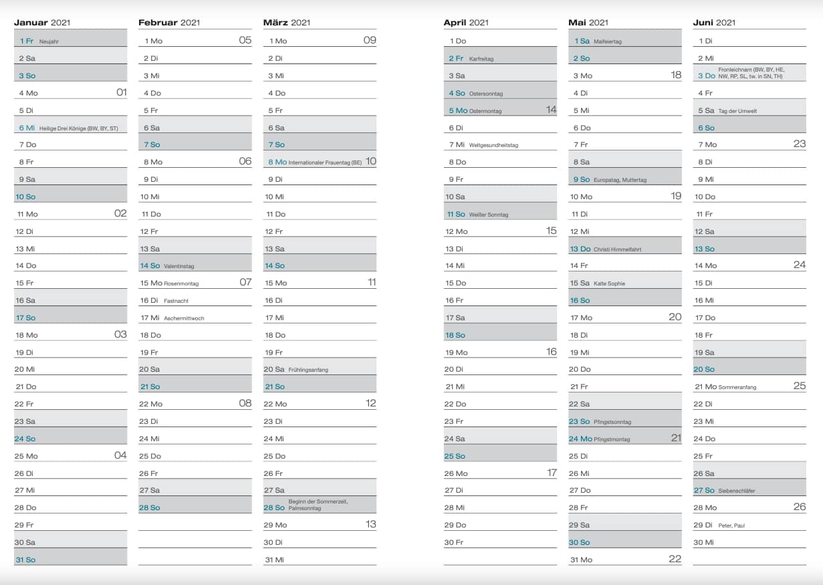Image resolution: width=823 pixels, height=585 pixels.
Task: Select Pfingstsonntag on 23 May
Action: pos(612,422)
